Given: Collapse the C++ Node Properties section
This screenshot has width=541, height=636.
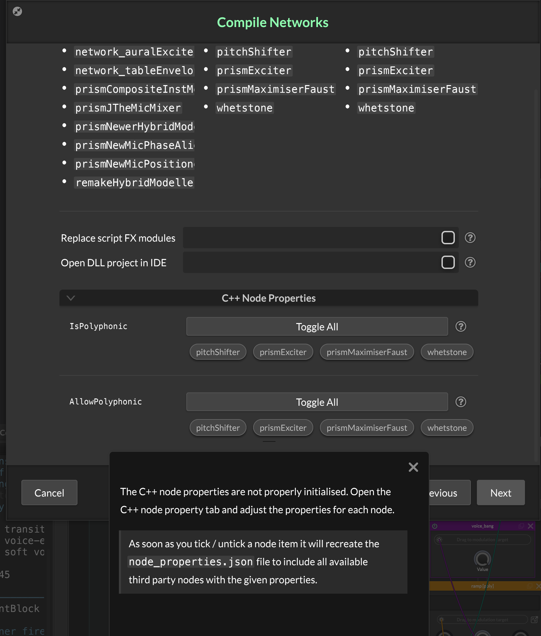Looking at the screenshot, I should pyautogui.click(x=71, y=298).
